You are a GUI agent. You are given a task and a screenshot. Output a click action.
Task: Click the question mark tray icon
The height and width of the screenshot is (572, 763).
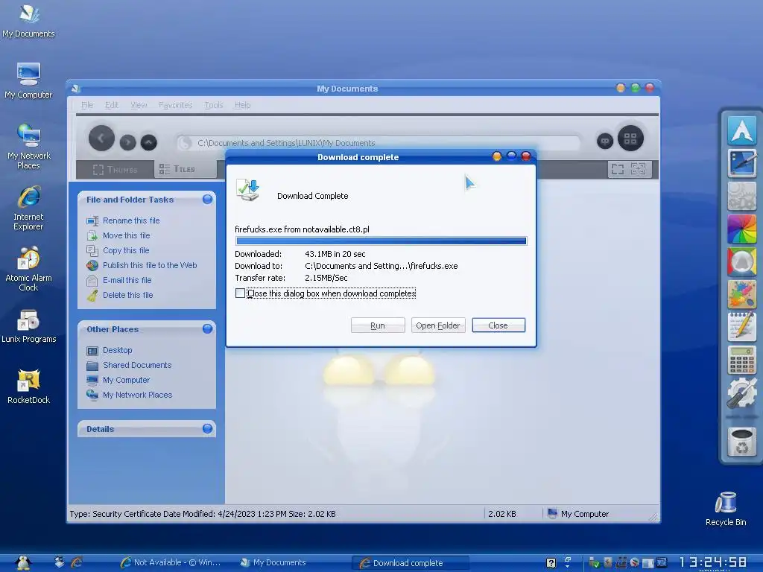551,563
